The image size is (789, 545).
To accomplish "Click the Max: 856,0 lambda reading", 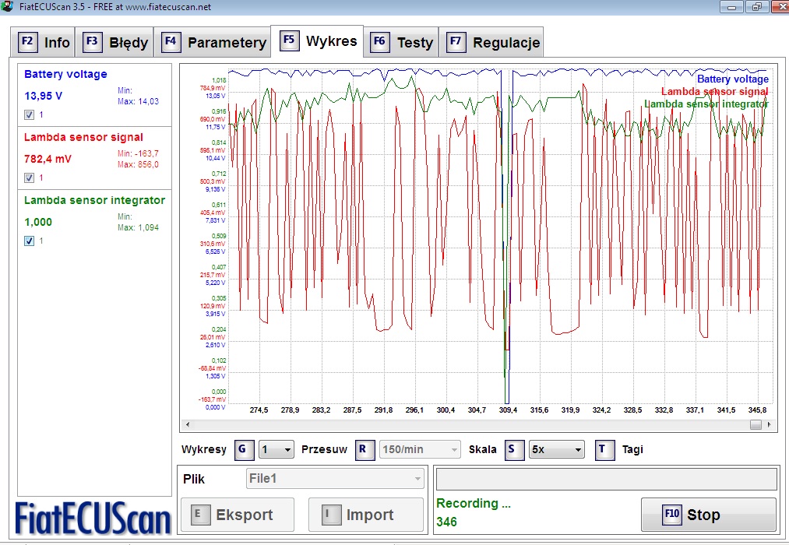I will [x=139, y=164].
